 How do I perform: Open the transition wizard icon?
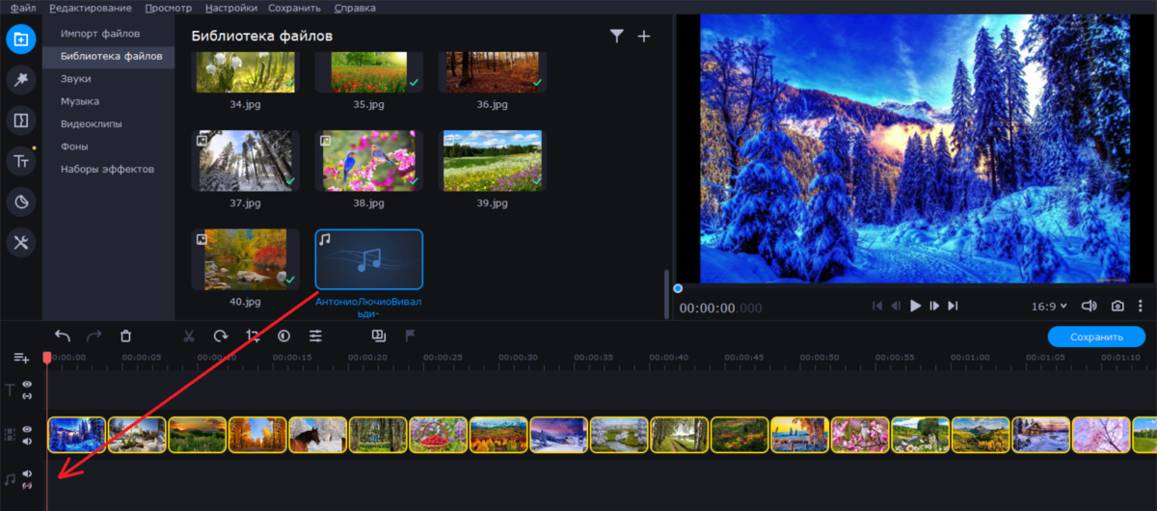(379, 336)
